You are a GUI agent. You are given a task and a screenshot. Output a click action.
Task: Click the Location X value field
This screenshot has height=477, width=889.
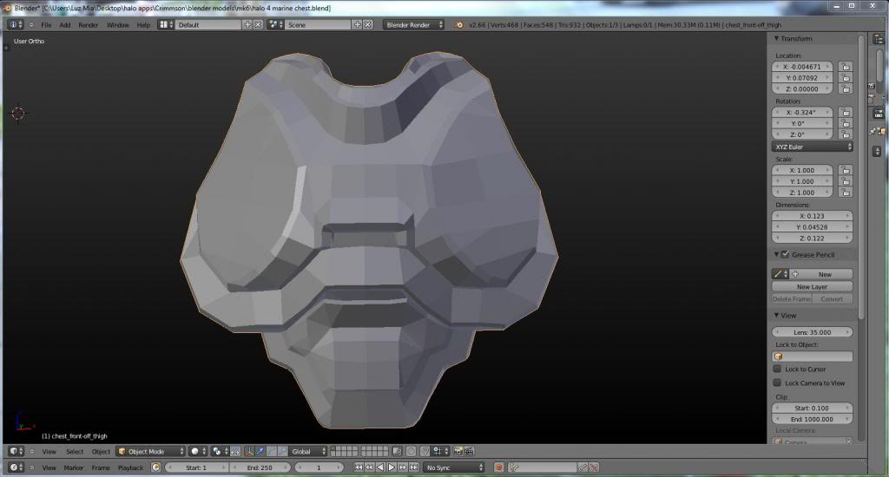[x=801, y=67]
